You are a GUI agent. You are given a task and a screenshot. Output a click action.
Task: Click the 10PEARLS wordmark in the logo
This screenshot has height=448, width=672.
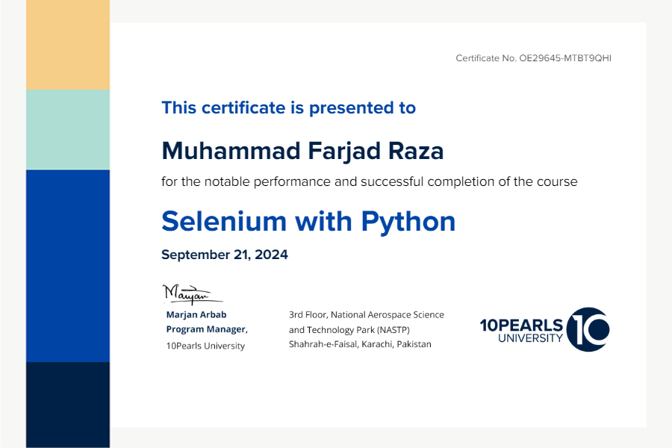pyautogui.click(x=521, y=325)
